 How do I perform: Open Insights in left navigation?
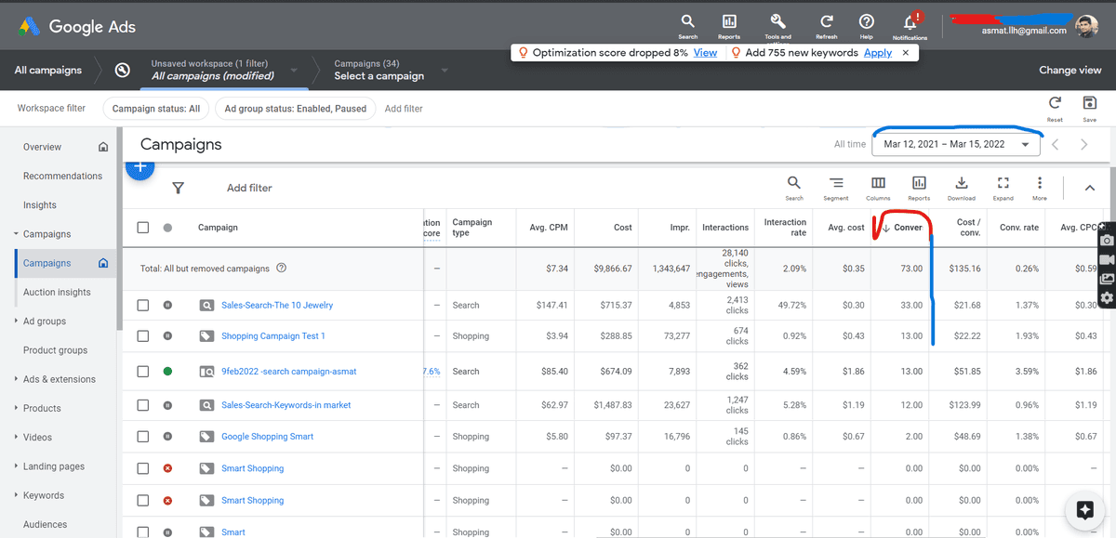click(x=40, y=204)
